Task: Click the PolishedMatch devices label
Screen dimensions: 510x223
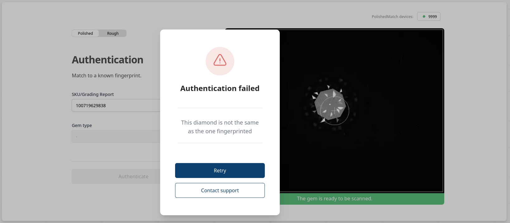Action: (393, 16)
